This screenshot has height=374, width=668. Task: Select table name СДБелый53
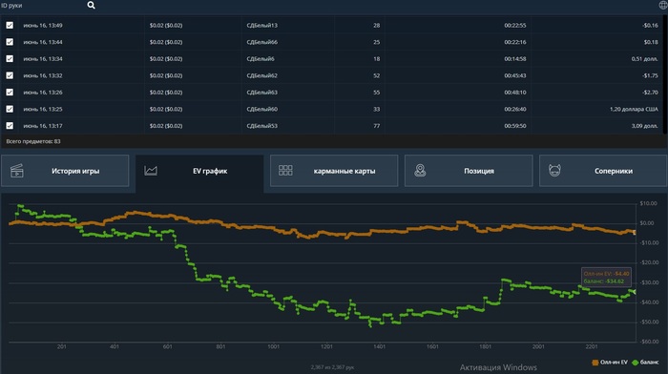(262, 126)
